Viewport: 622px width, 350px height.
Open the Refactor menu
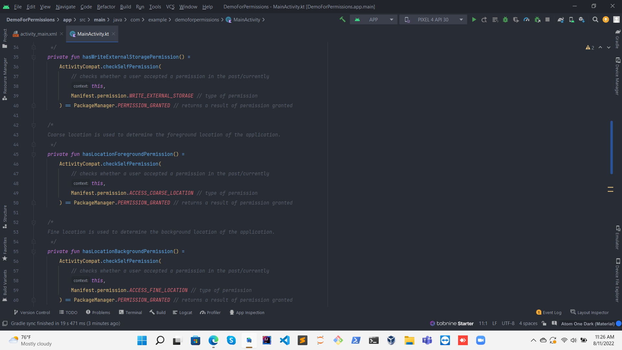coord(106,6)
